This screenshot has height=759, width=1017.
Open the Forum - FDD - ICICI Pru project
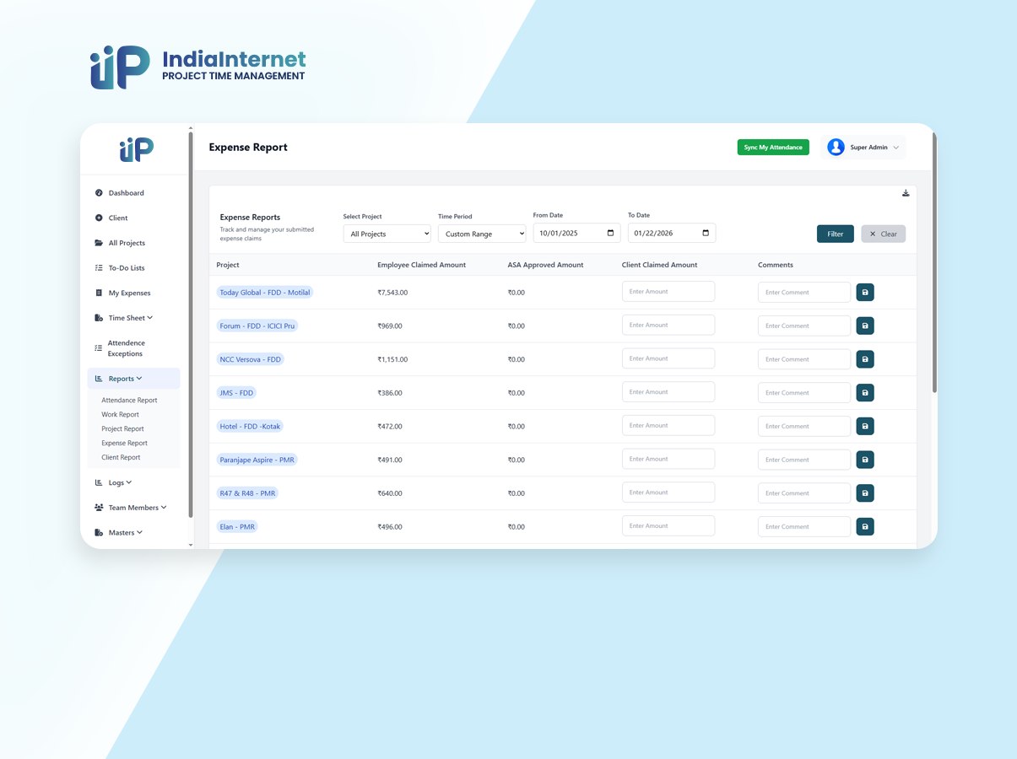pos(257,326)
